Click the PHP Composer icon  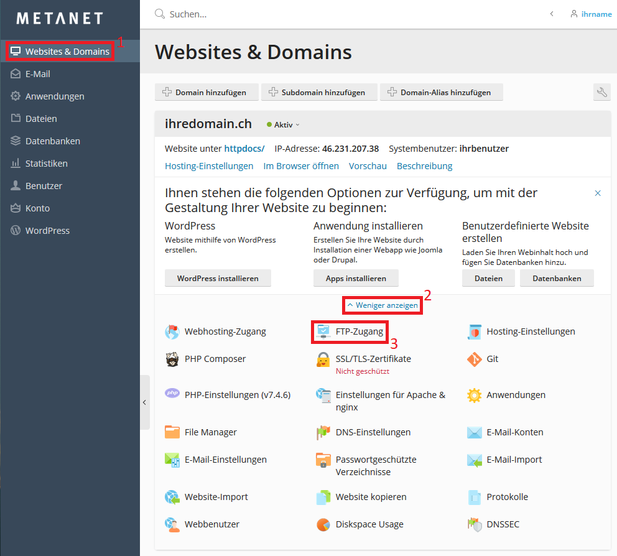pos(172,359)
